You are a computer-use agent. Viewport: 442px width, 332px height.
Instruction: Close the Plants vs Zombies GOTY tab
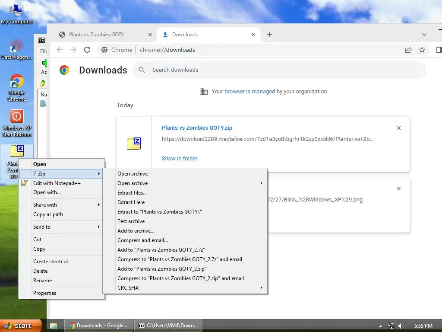(150, 35)
